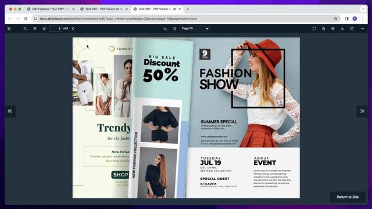Jump to last page with right edge arrow
The image size is (372, 209).
click(362, 111)
